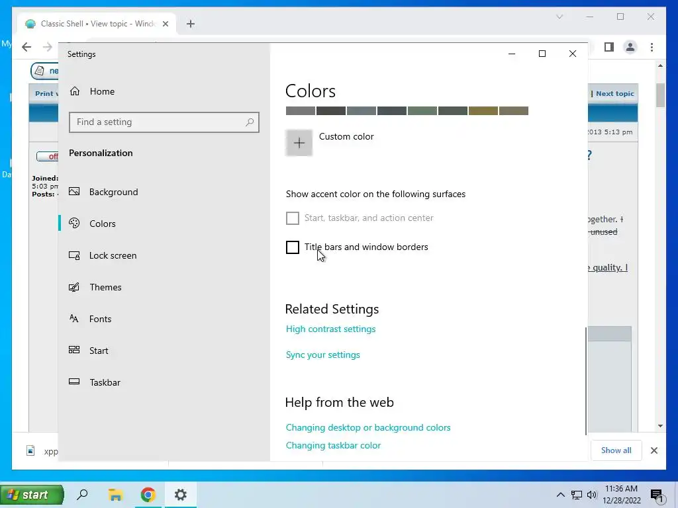Pick the sage green color swatch
This screenshot has height=508, width=678.
(422, 111)
